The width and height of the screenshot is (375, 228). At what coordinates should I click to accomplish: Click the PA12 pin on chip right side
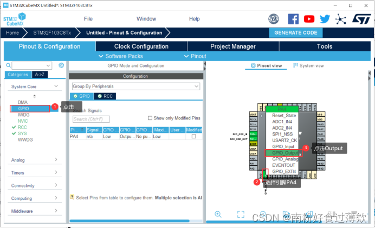point(321,129)
